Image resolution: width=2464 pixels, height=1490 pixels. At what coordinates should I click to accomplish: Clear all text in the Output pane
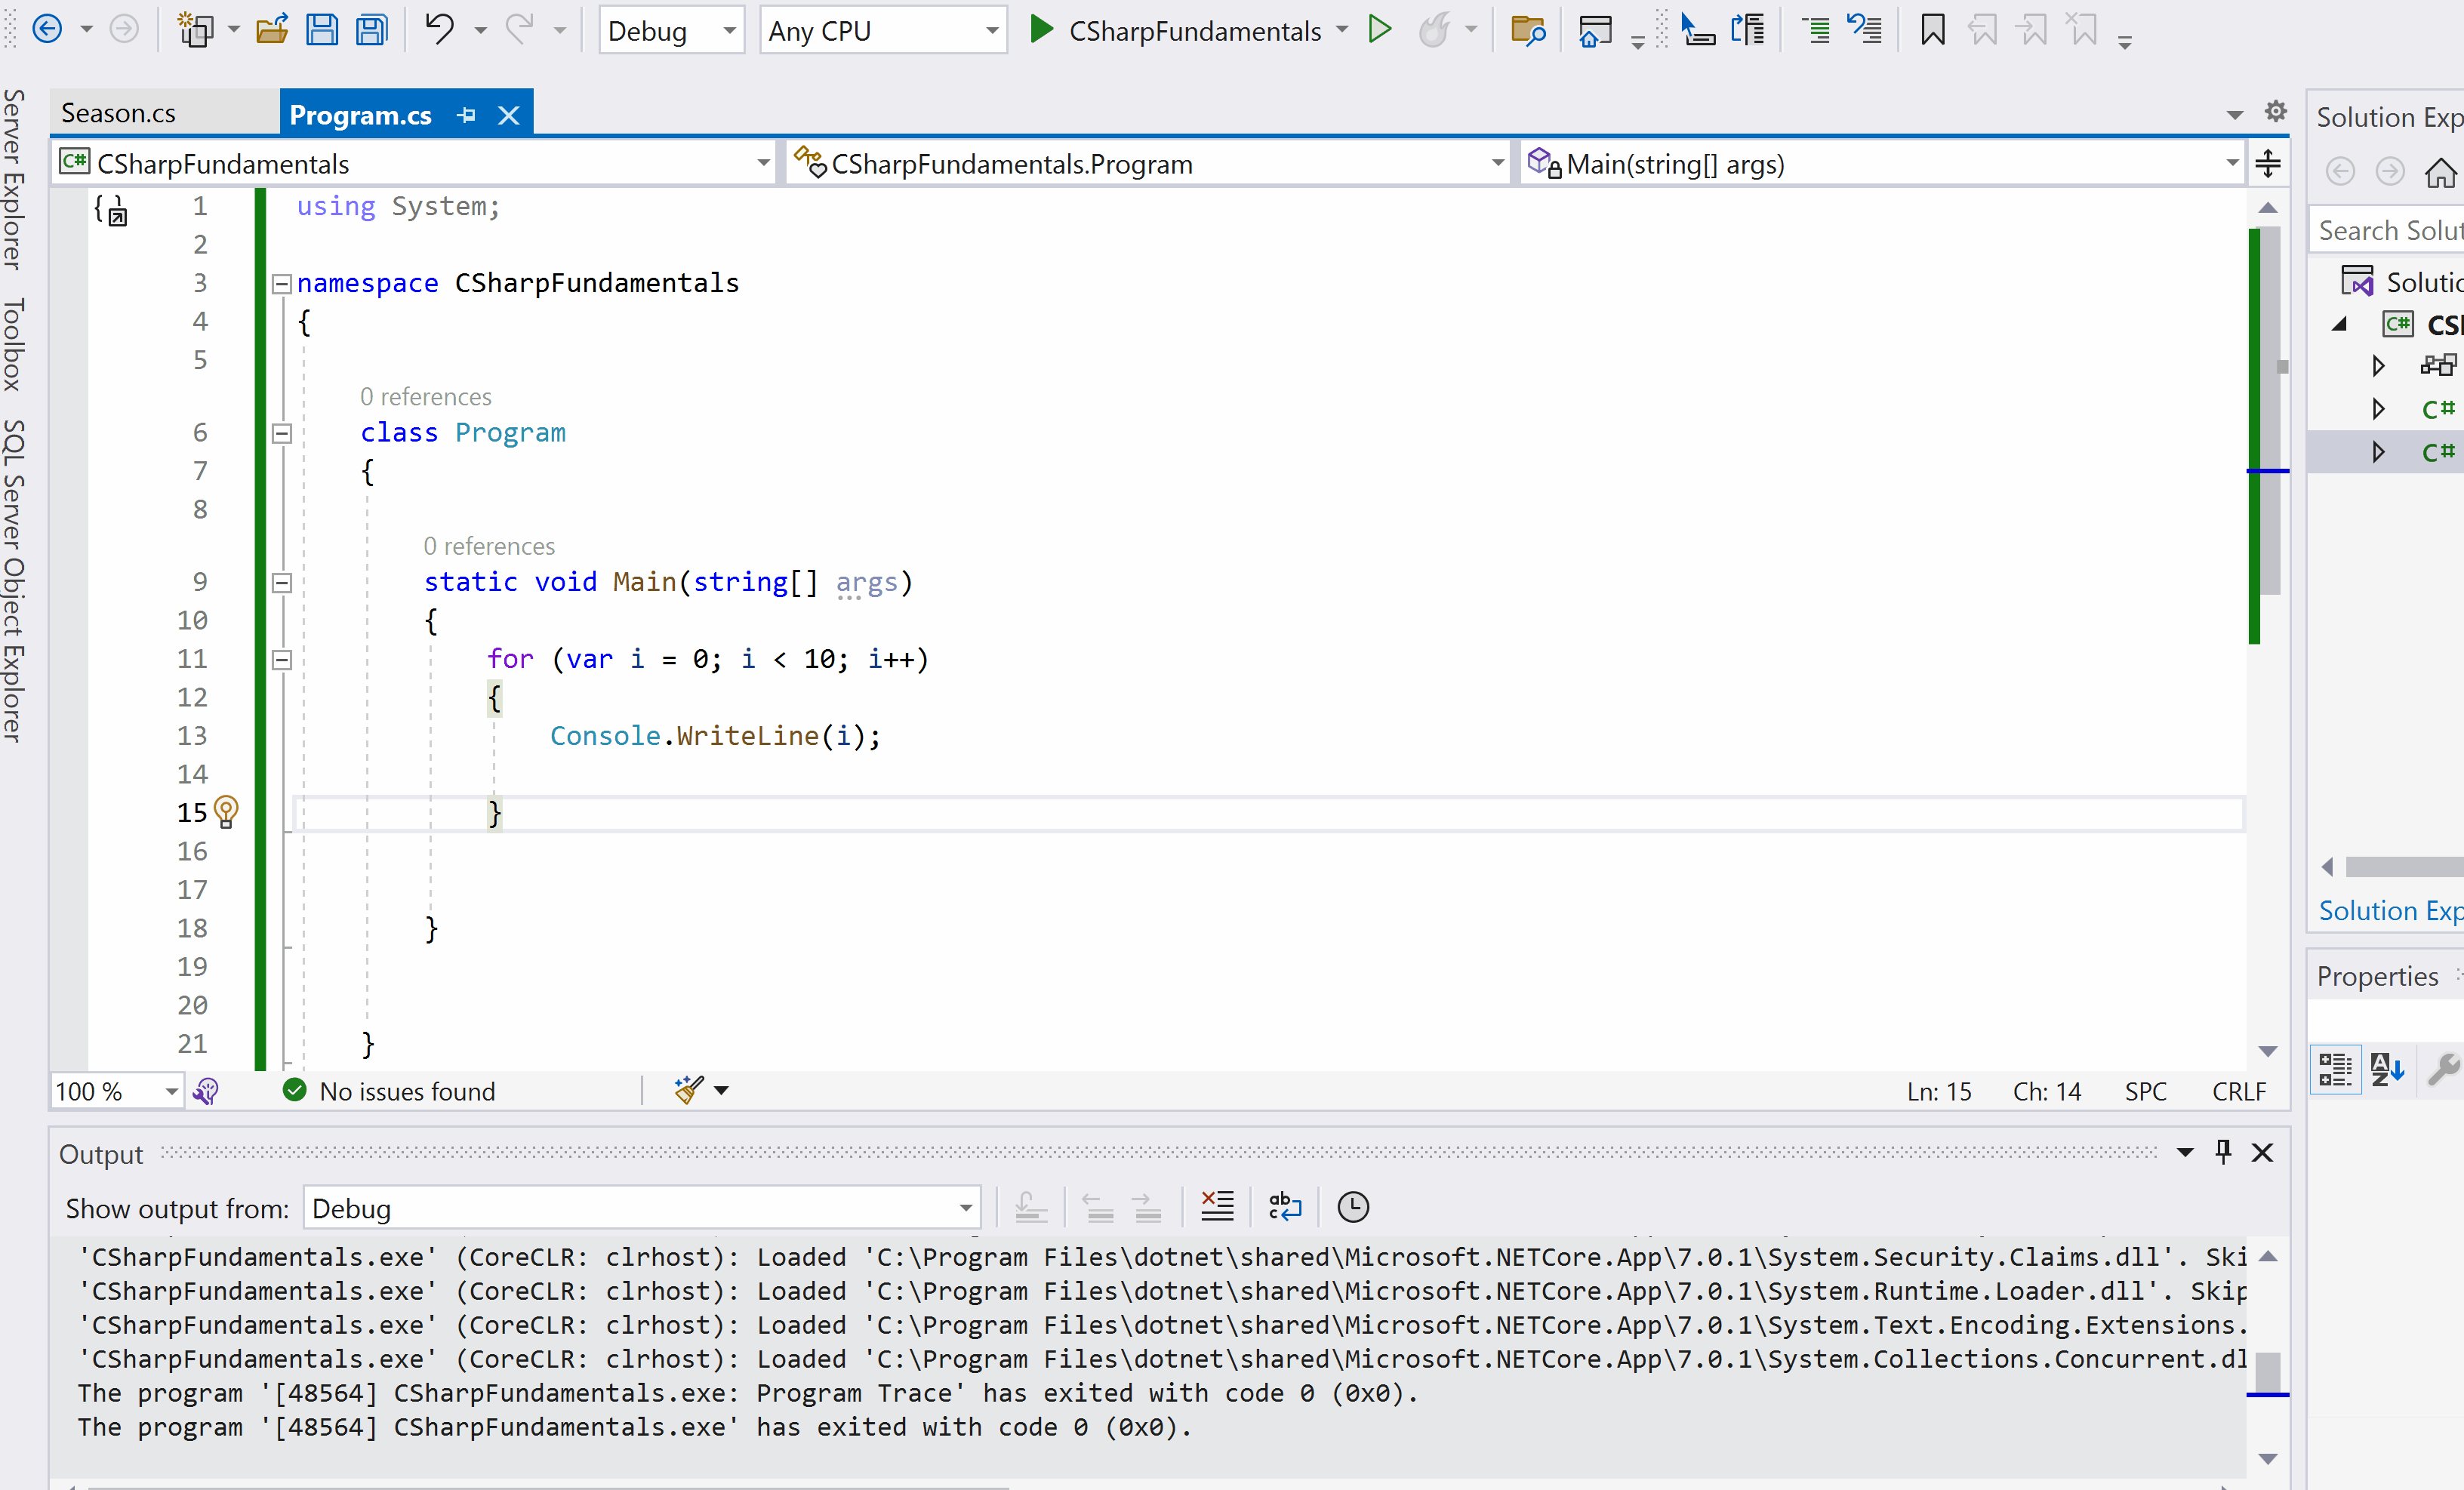coord(1217,1207)
